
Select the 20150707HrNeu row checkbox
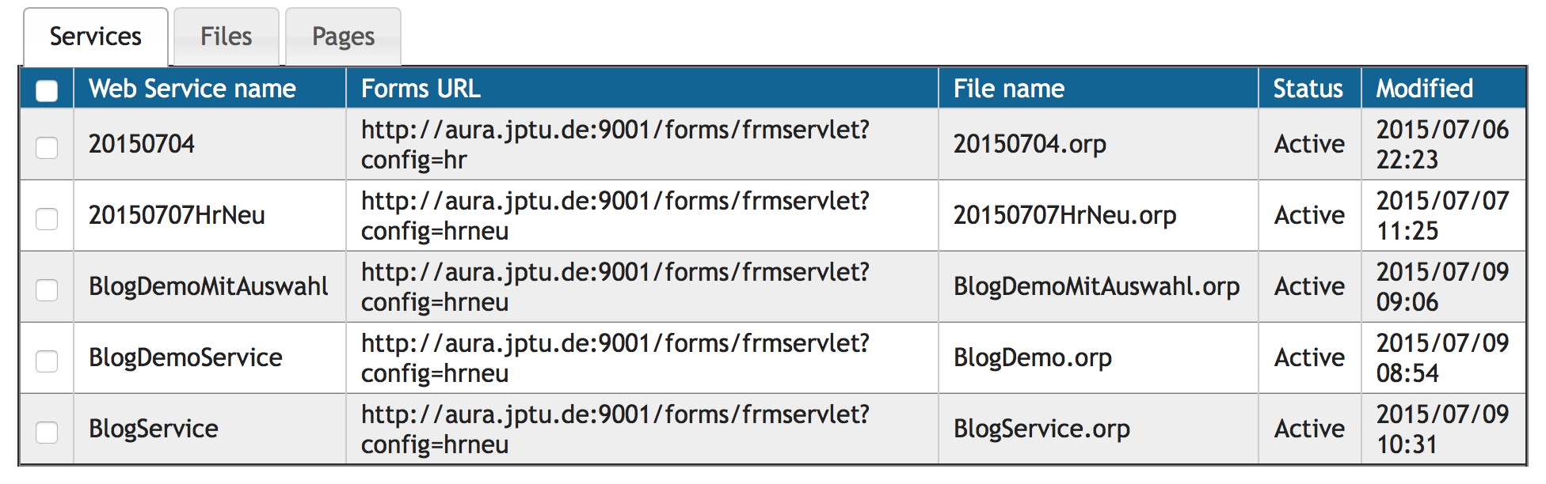click(x=47, y=219)
